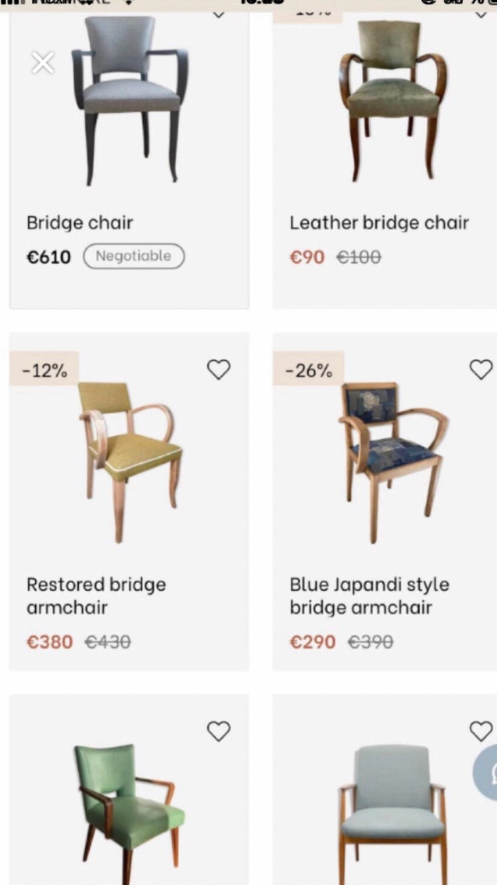
Task: Heart the light blue armchair listing
Action: 480,731
